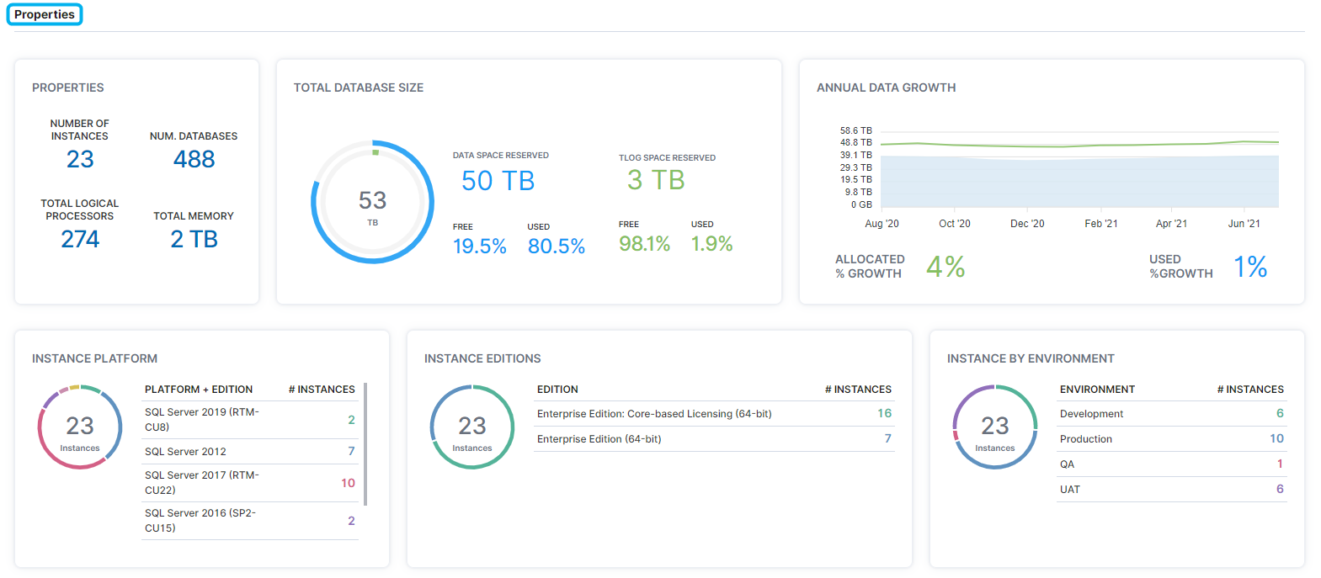The height and width of the screenshot is (578, 1321).
Task: Select the Production environment row
Action: coord(1171,439)
